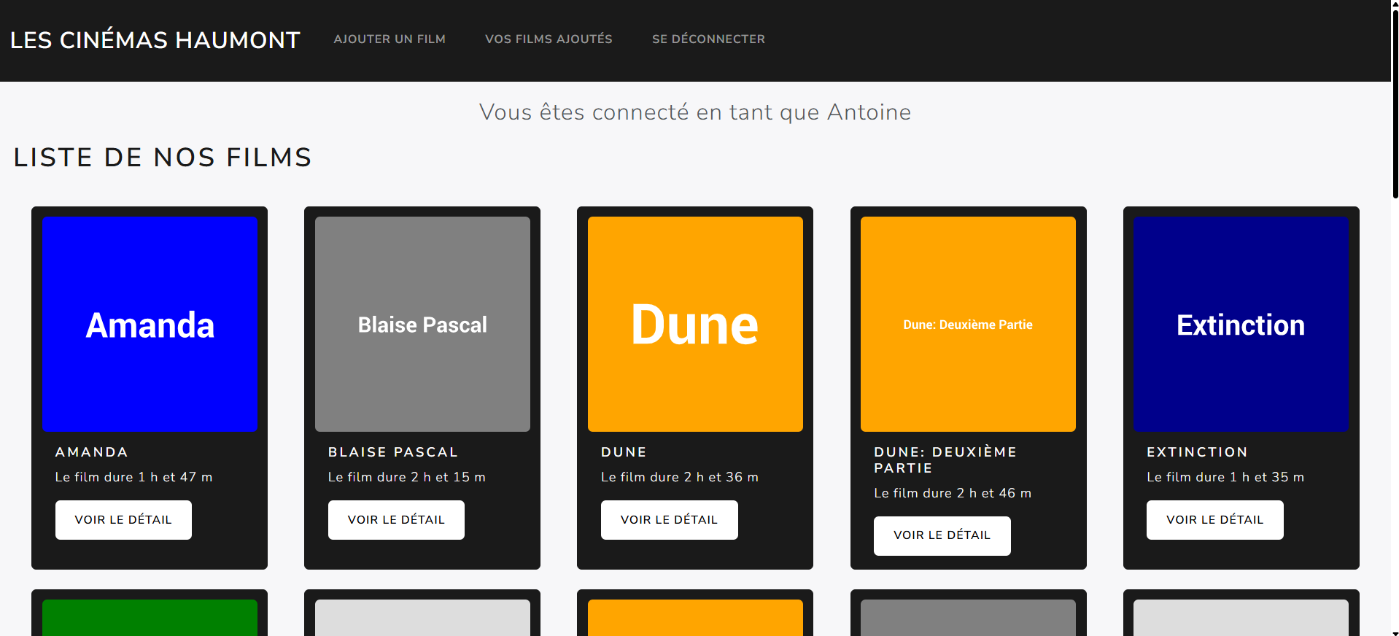Click Se déconnecter to log out

pos(708,39)
